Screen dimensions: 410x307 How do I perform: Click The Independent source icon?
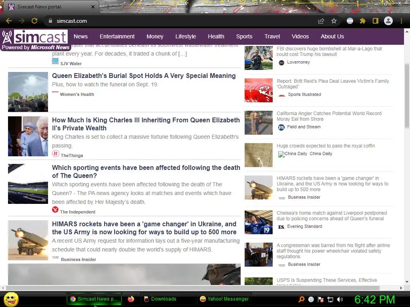coord(55,209)
